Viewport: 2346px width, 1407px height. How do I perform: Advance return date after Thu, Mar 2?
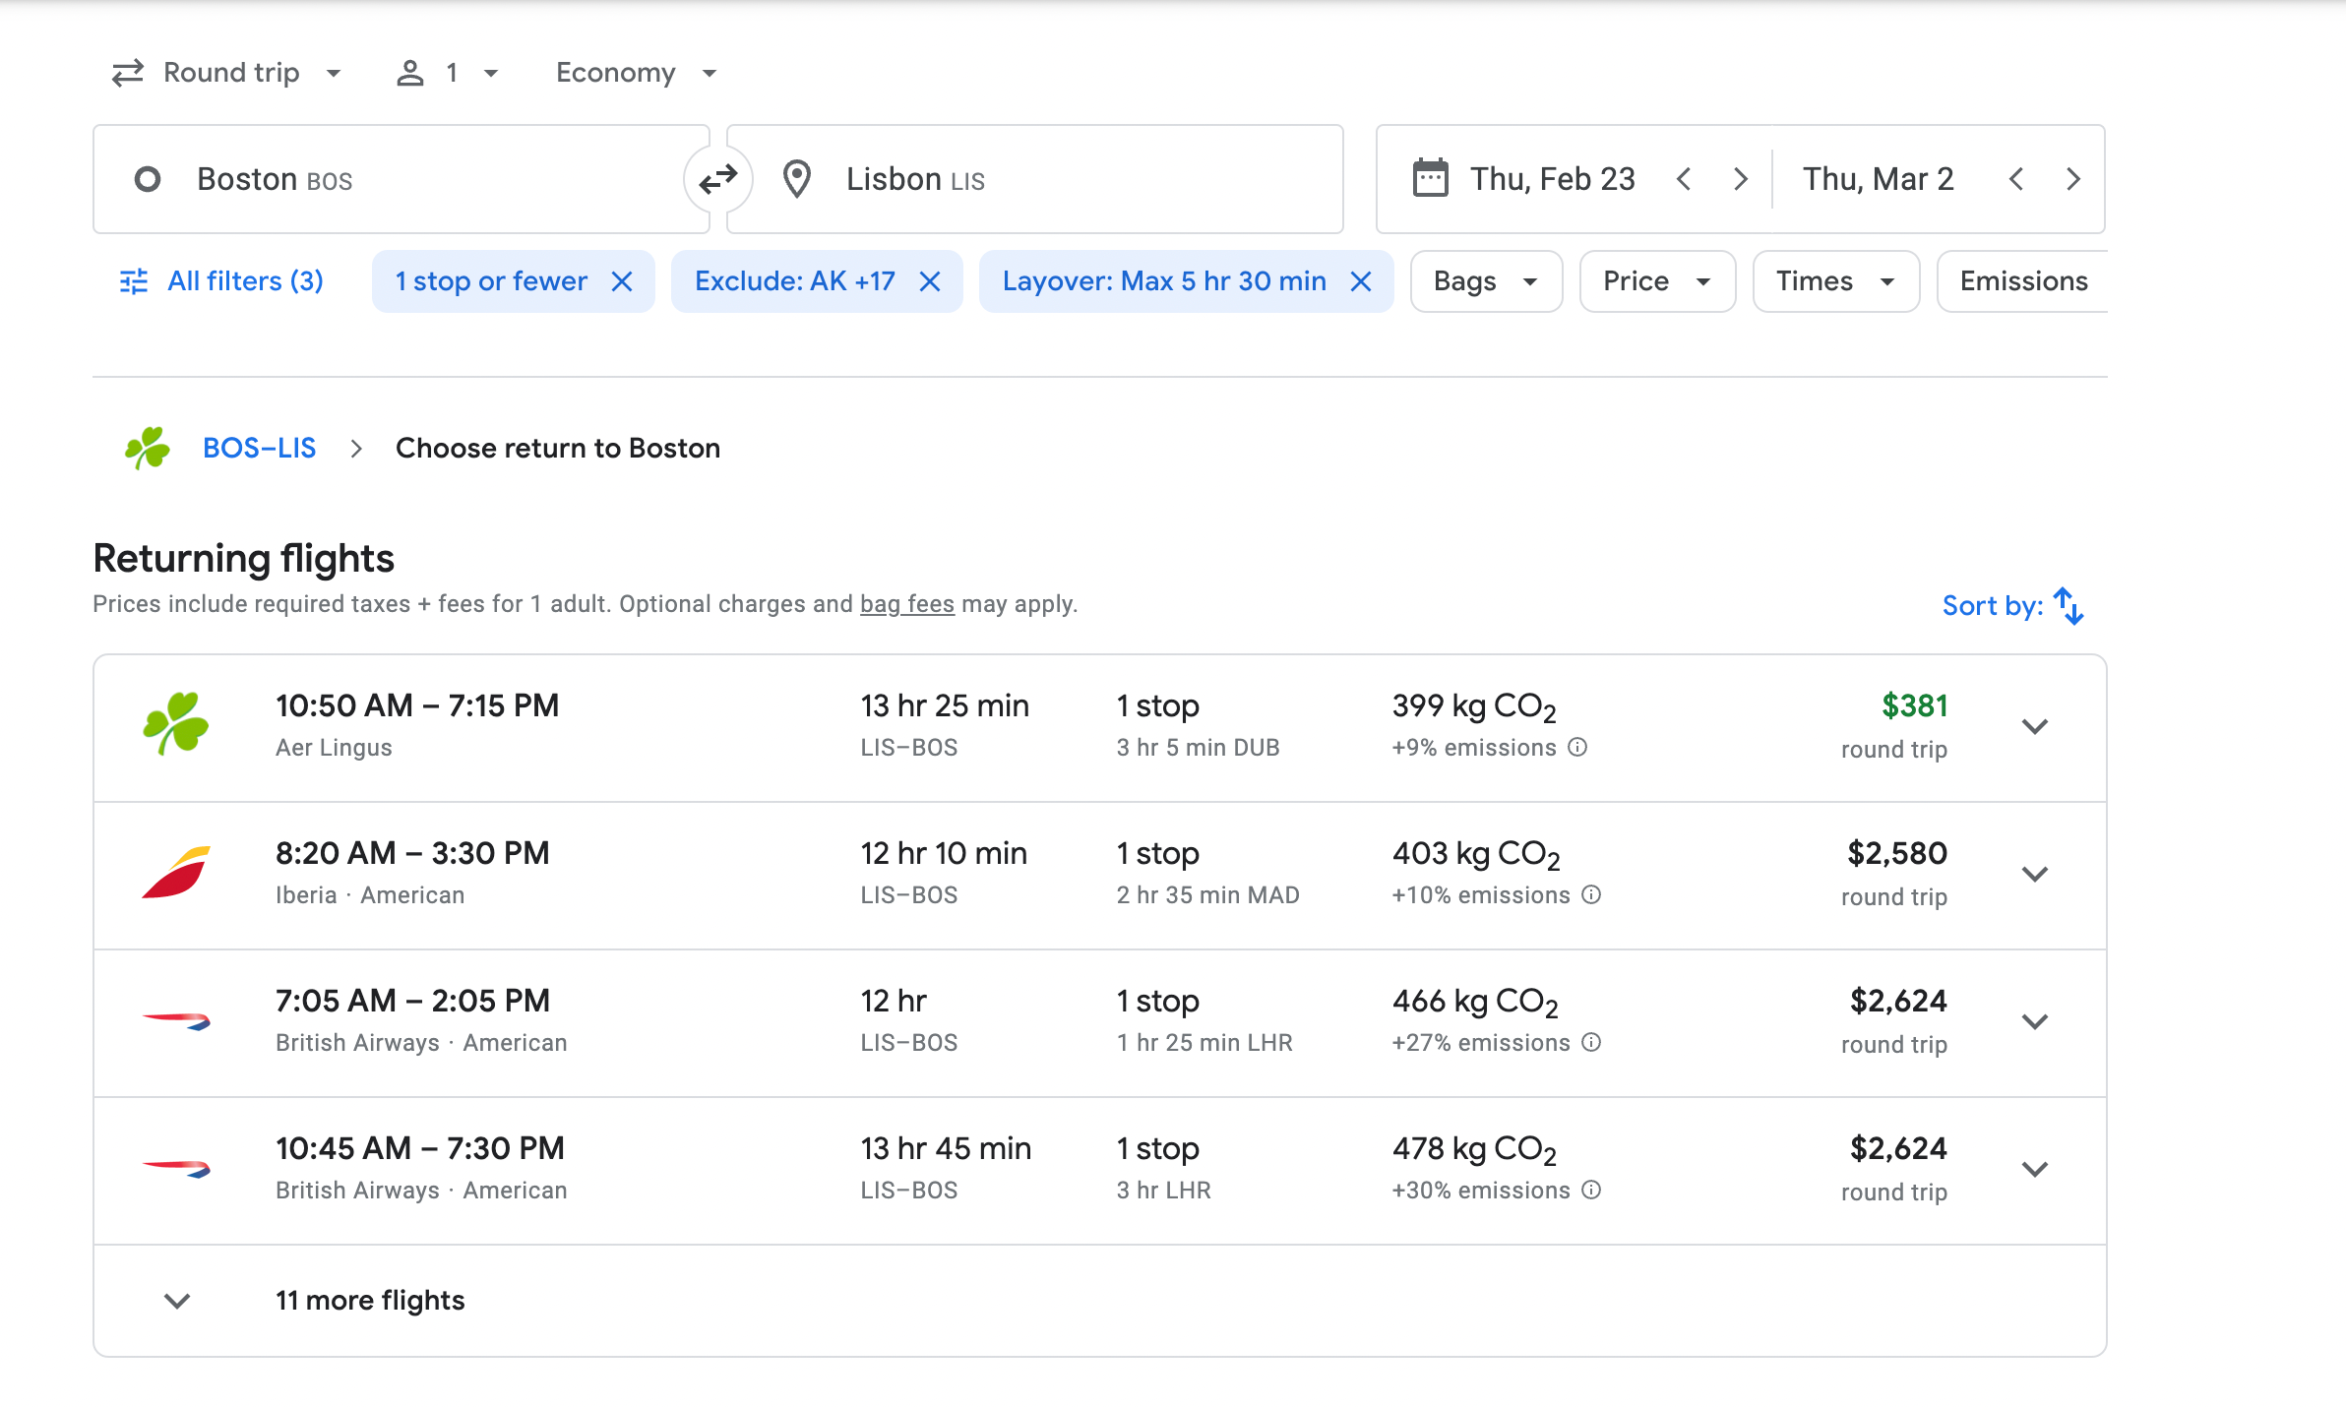pos(2073,179)
